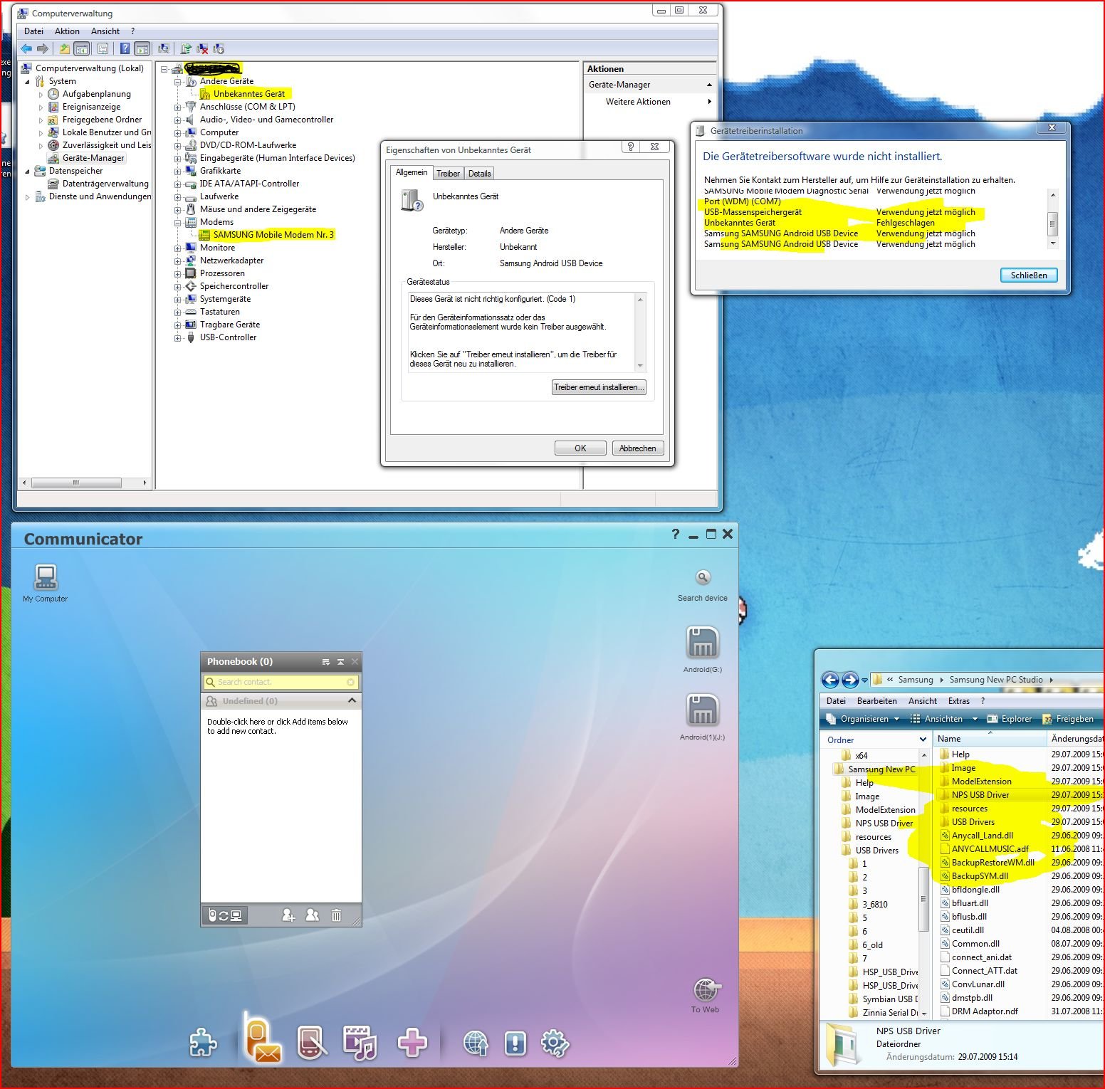
Task: Open the Bearbeiten menu in Explorer
Action: pos(876,701)
